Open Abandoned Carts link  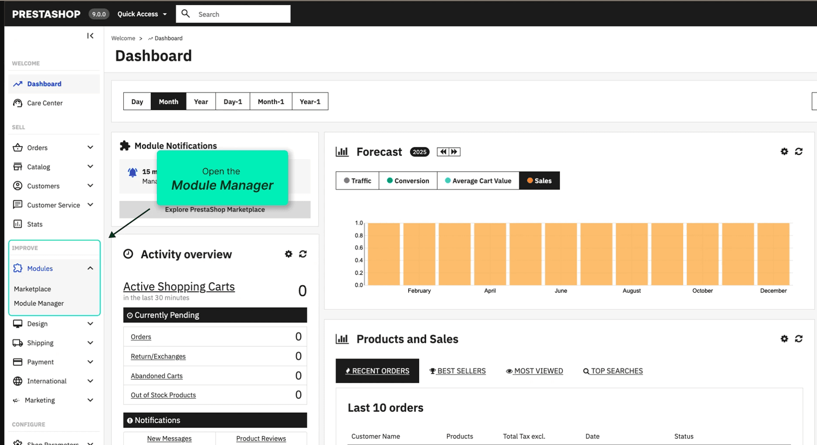(157, 376)
